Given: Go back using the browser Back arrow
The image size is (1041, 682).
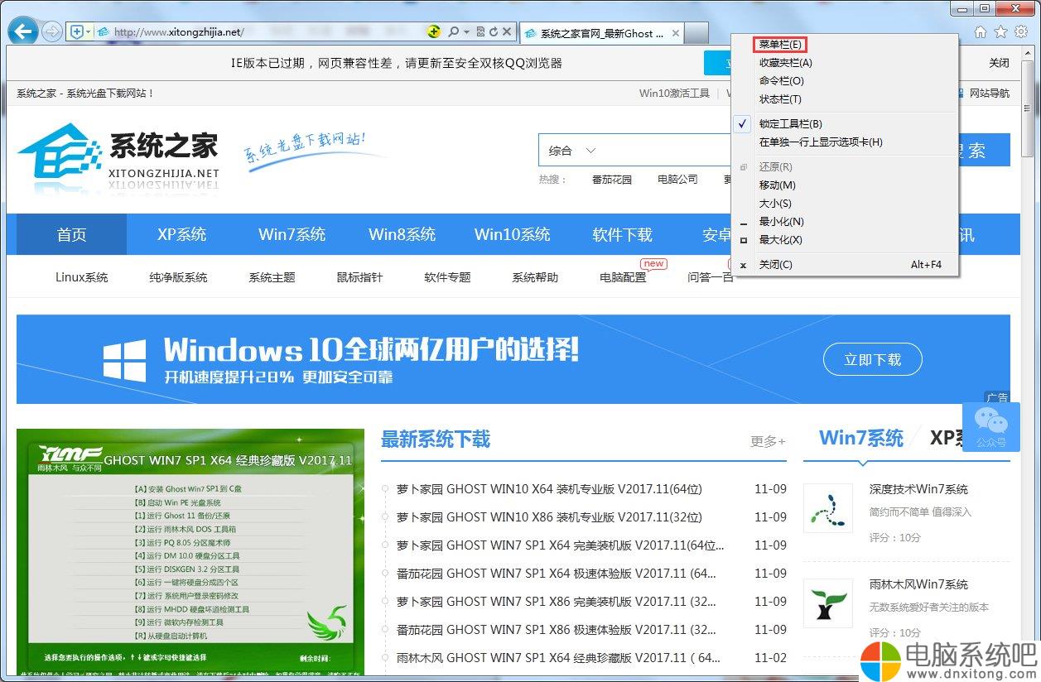Looking at the screenshot, I should click(22, 32).
